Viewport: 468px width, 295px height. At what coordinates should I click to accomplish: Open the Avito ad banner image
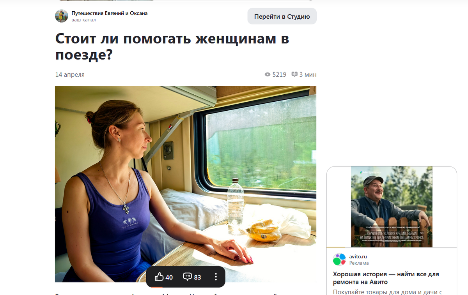point(392,207)
